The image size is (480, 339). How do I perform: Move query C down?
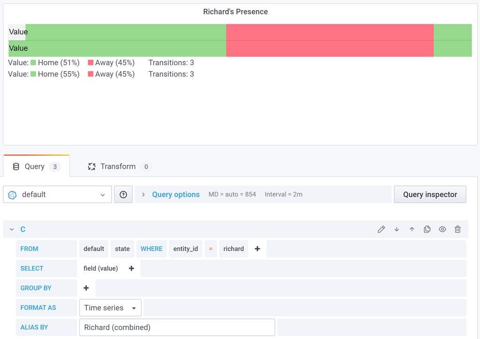tap(396, 229)
